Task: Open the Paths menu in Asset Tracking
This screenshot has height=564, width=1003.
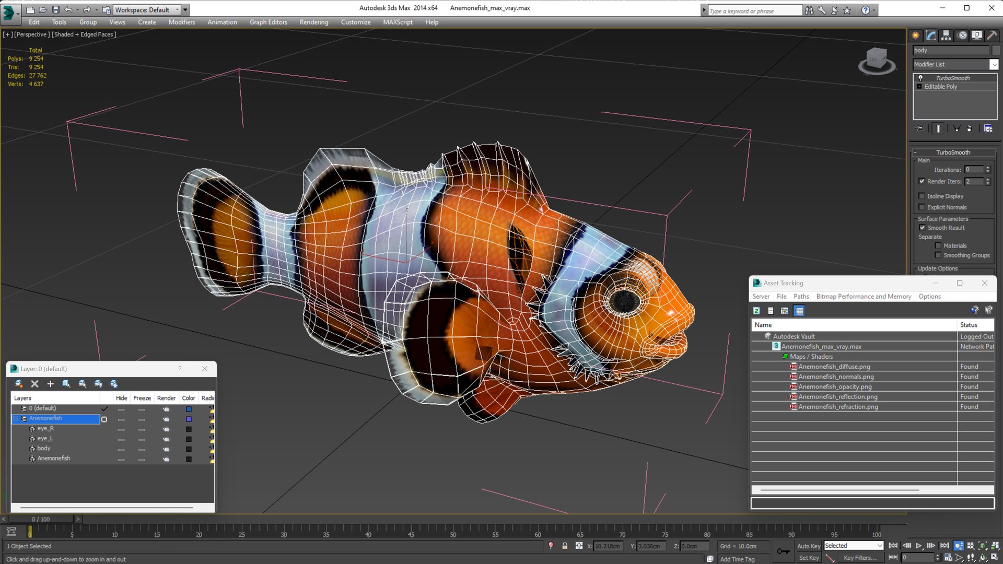Action: pos(801,296)
